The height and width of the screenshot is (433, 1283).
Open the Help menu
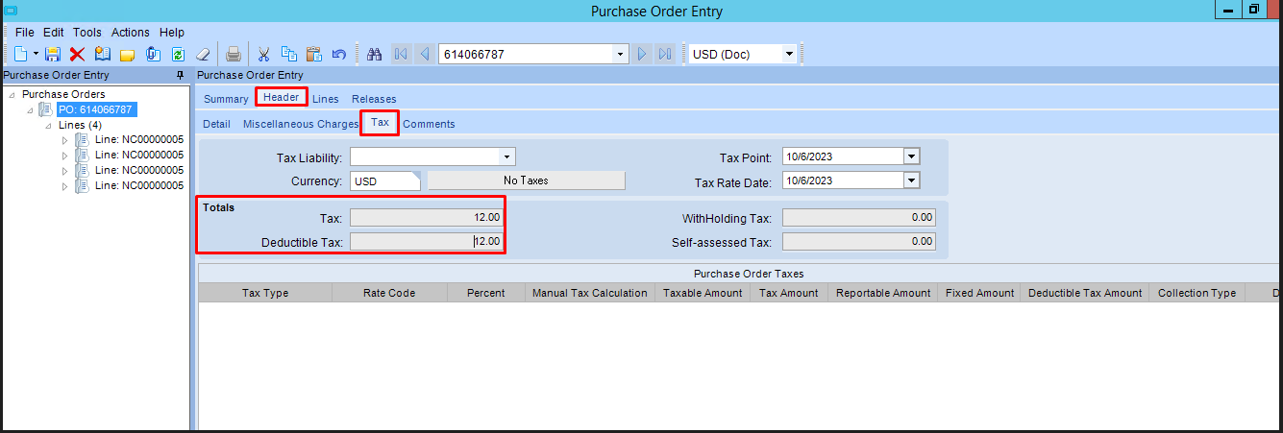coord(172,33)
